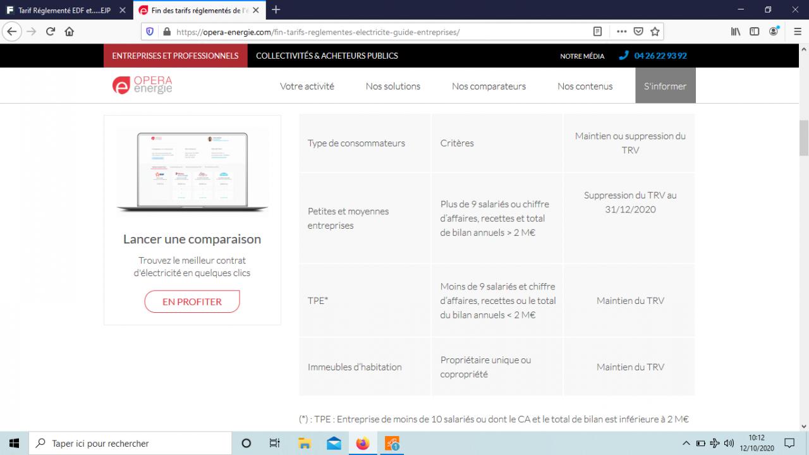Viewport: 809px width, 455px height.
Task: Toggle reader view icon in address bar
Action: click(x=598, y=32)
